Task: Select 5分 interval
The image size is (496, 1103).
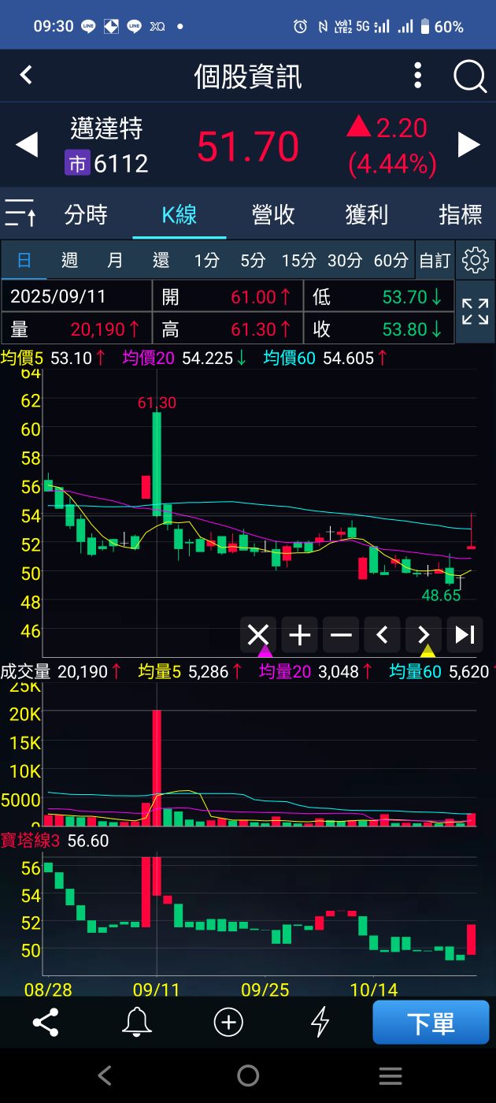Action: (x=253, y=260)
